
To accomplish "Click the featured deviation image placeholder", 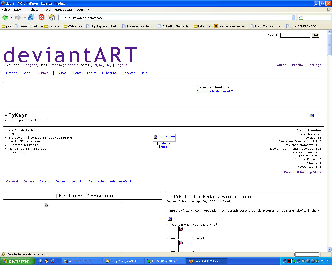I will click(82, 227).
